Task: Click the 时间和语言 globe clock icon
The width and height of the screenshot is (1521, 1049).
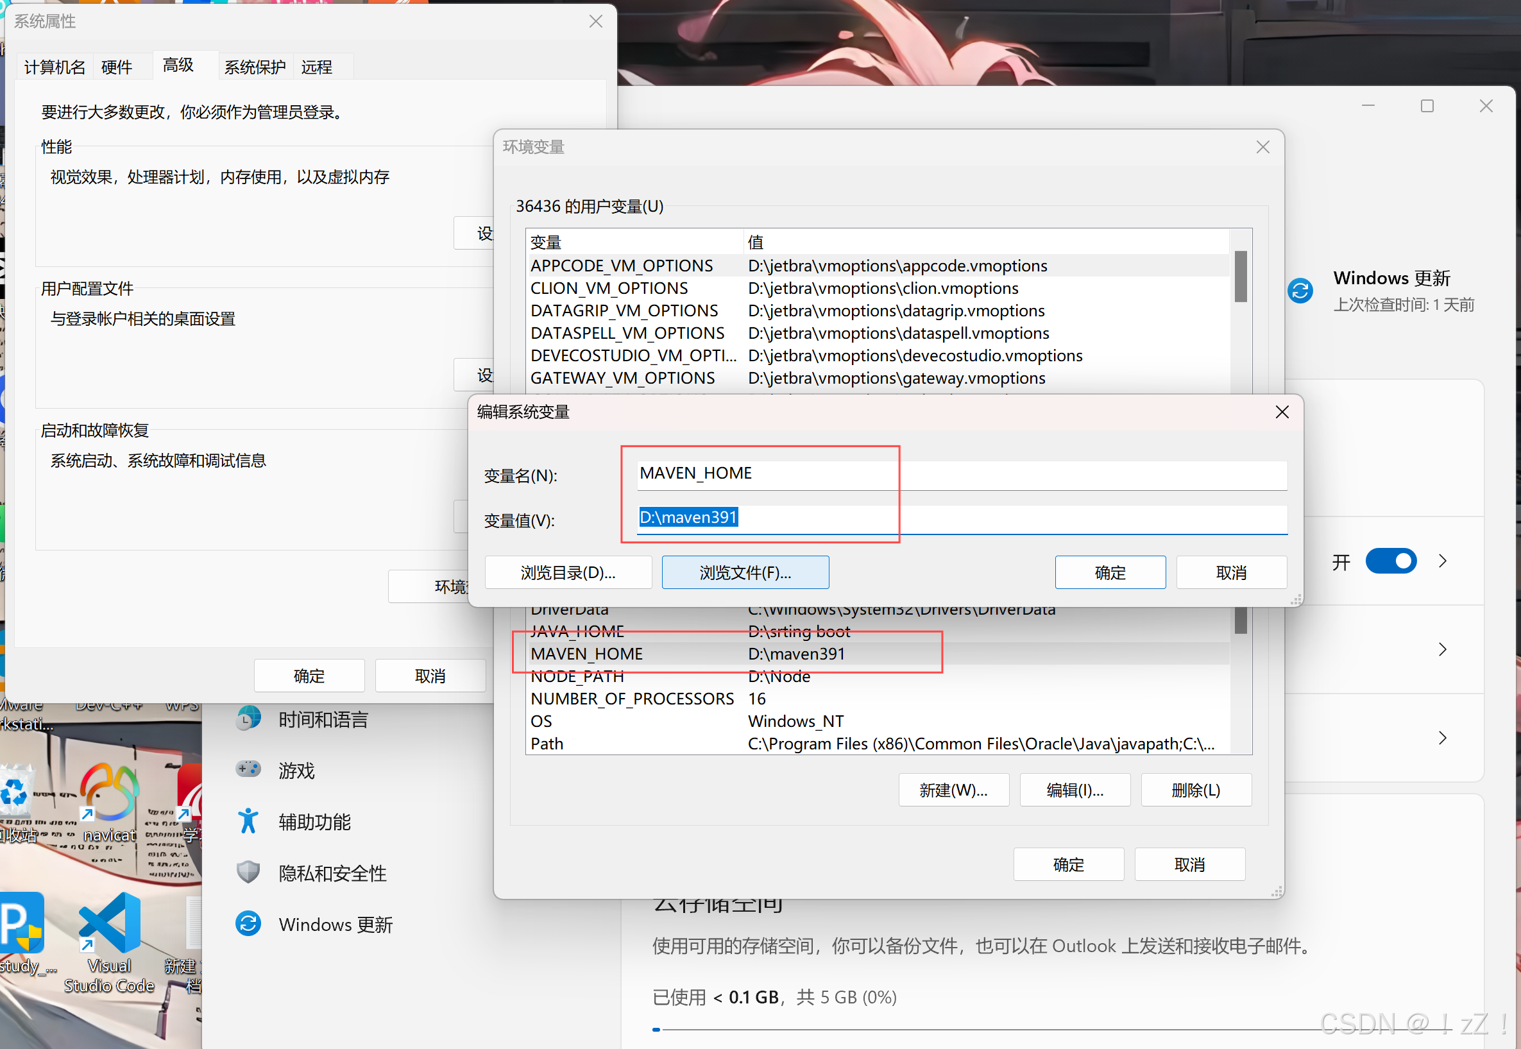Action: pos(248,719)
